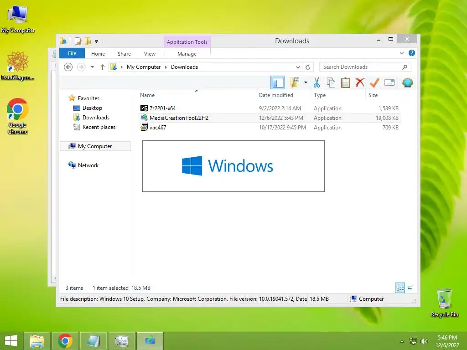467x350 pixels.
Task: Click the email envelope toolbar icon
Action: pyautogui.click(x=389, y=82)
